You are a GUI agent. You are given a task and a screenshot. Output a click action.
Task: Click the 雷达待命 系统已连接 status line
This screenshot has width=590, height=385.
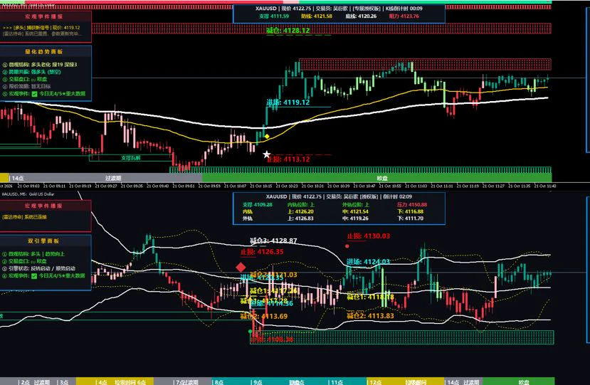pos(24,217)
